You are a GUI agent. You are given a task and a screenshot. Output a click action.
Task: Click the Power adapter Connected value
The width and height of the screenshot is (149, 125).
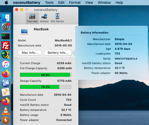[64, 120]
